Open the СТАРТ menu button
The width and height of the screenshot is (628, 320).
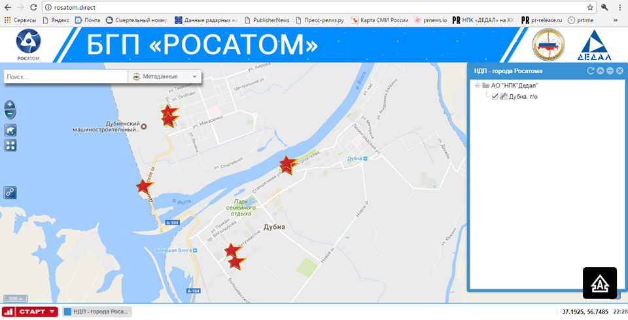pyautogui.click(x=30, y=312)
